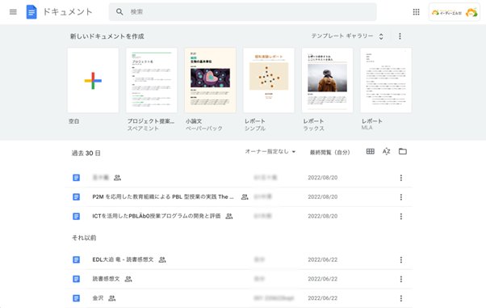This screenshot has height=308, width=486.
Task: Open EDL大迫 竜 - 読書感想文 document
Action: coord(123,259)
